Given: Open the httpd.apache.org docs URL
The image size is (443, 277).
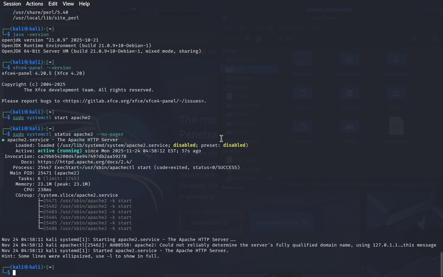Looking at the screenshot, I should 84,162.
